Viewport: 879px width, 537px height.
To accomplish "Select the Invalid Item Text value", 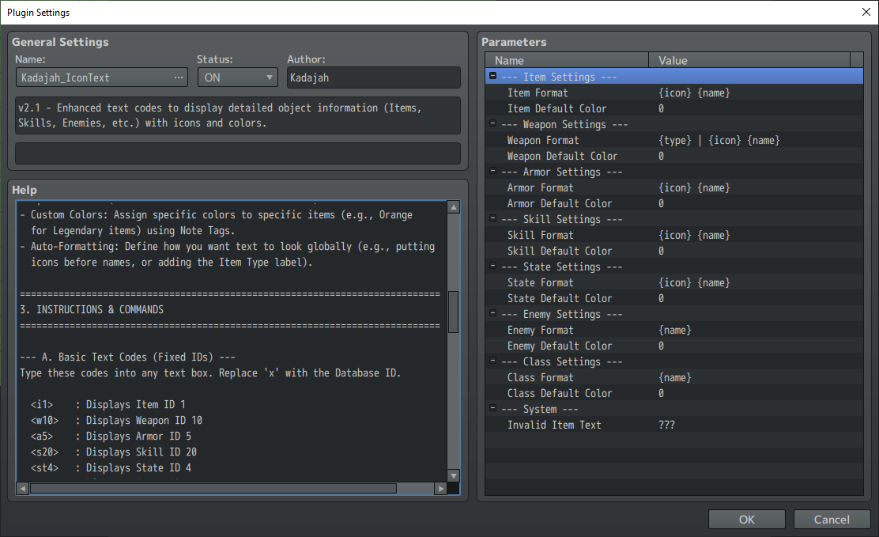I will (666, 425).
